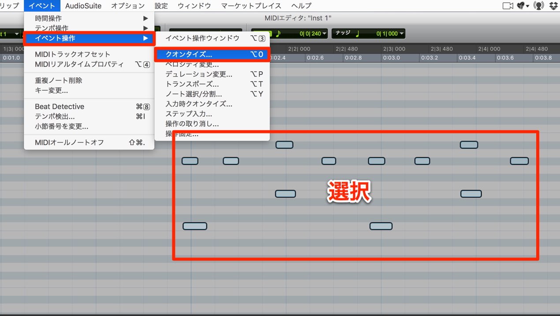Choose デュレーション変更... submenu entry

point(212,74)
